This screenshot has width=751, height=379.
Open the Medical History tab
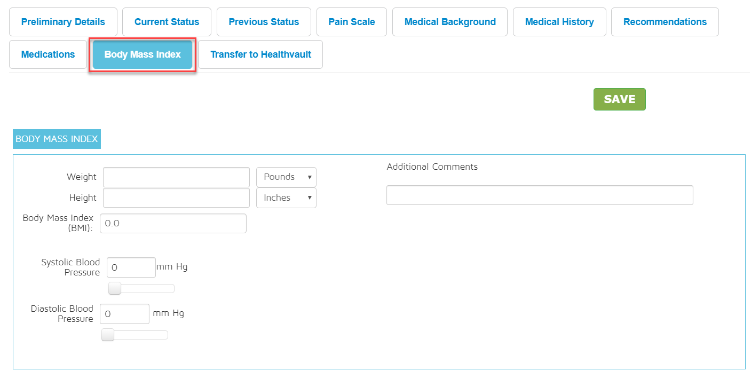point(559,22)
